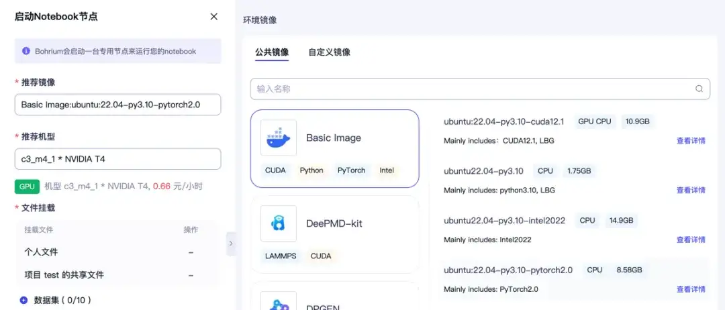Viewport: 725px width, 310px height.
Task: Click the 数据集 ( 0/10 ) label
Action: (63, 301)
